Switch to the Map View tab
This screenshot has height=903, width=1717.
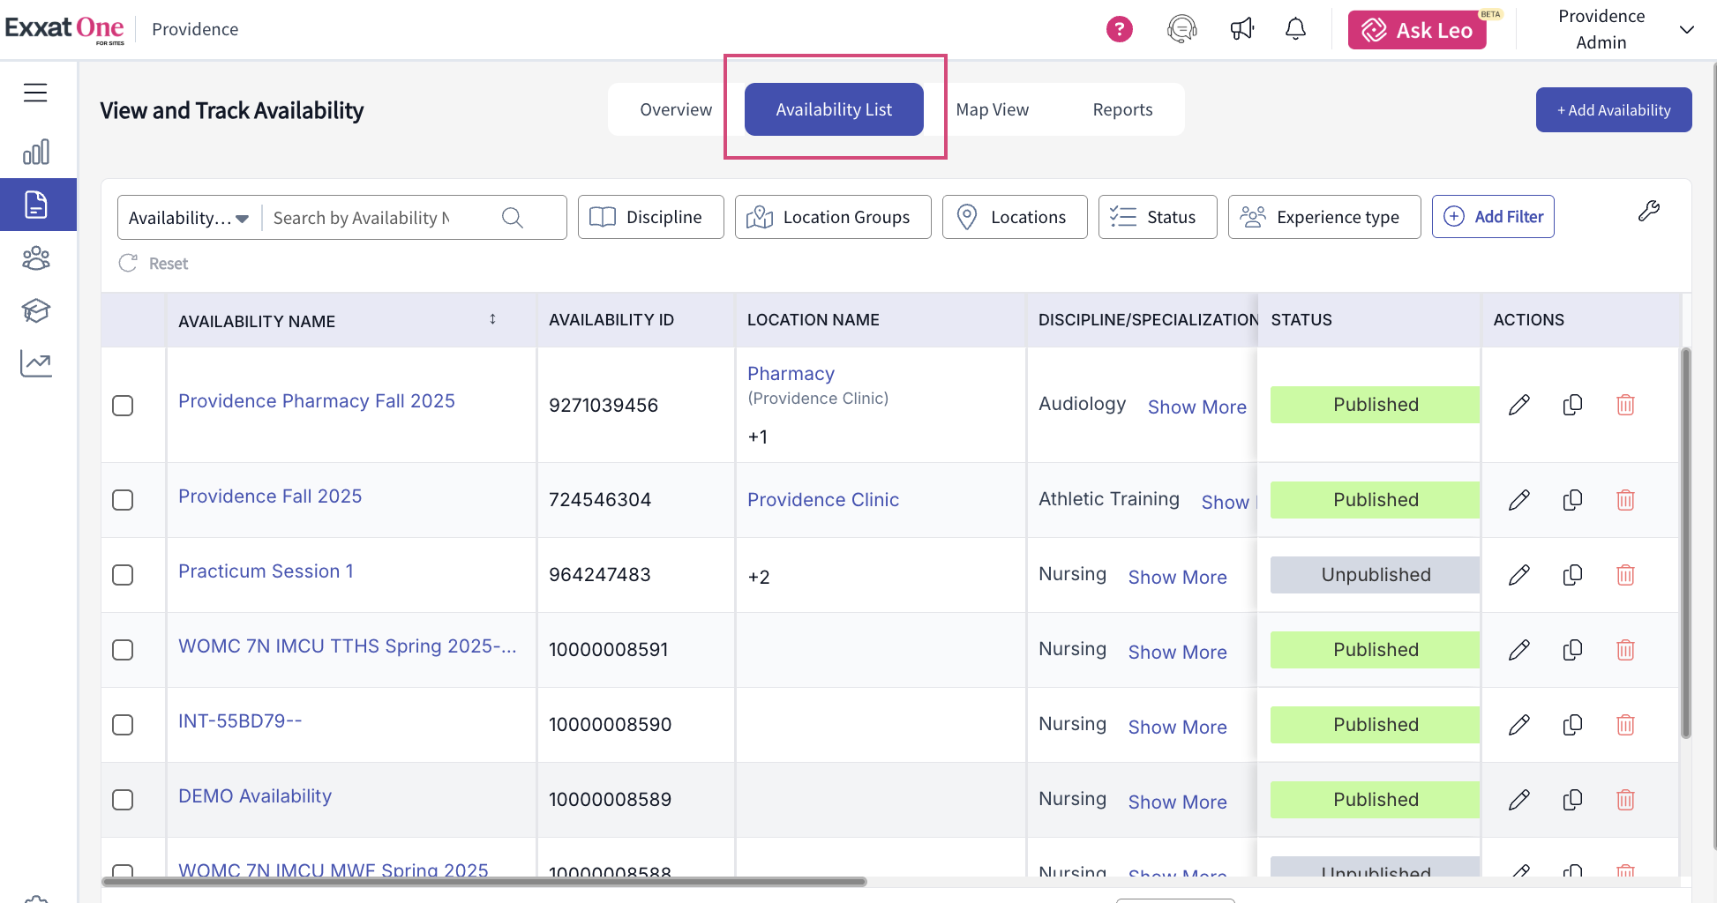coord(992,109)
